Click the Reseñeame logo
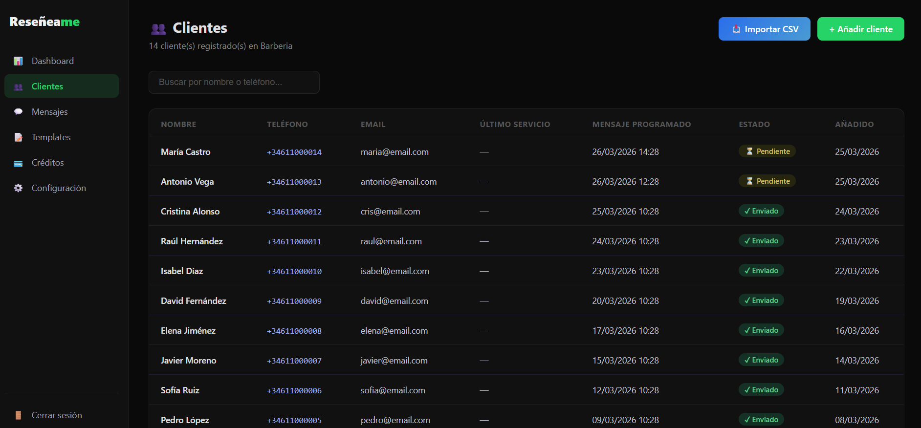This screenshot has height=428, width=921. tap(44, 22)
